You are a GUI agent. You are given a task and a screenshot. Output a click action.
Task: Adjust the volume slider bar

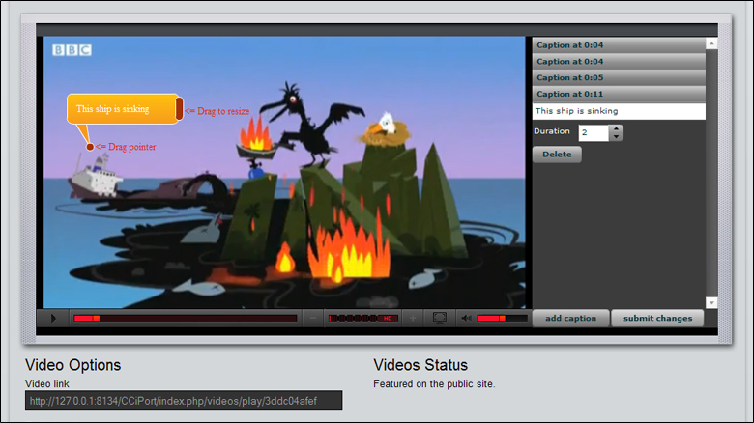tap(502, 318)
